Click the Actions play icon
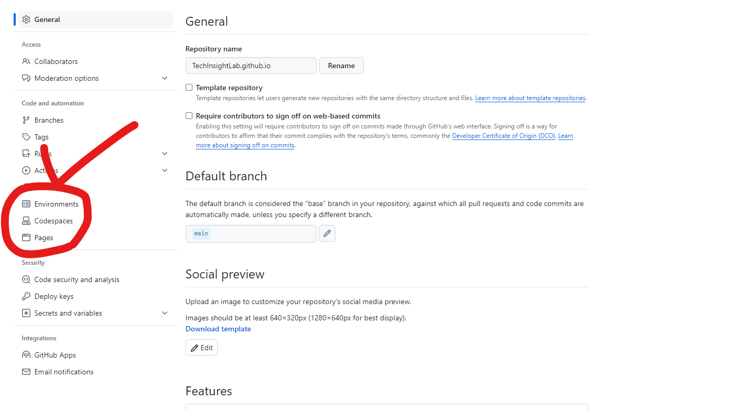The image size is (744, 410). 26,170
